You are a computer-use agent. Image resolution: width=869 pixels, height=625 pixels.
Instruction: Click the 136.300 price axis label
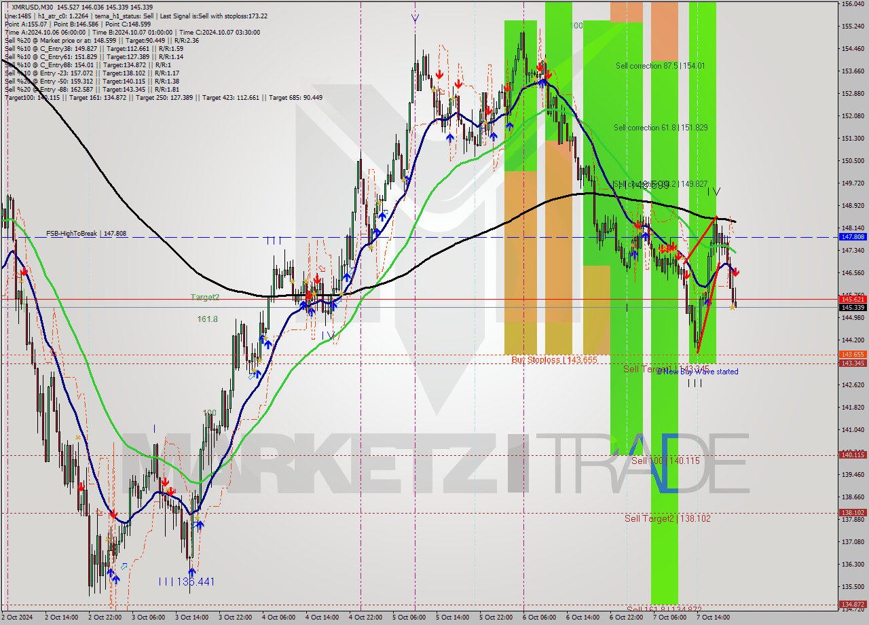click(x=853, y=564)
